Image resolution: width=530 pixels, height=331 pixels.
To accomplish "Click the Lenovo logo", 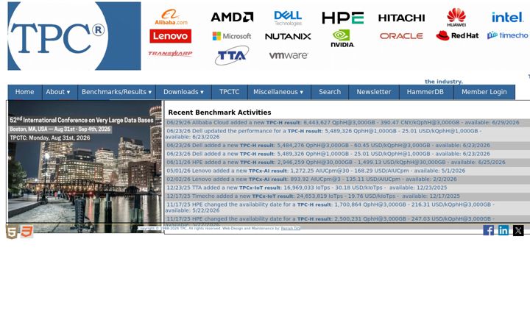I will (x=170, y=36).
